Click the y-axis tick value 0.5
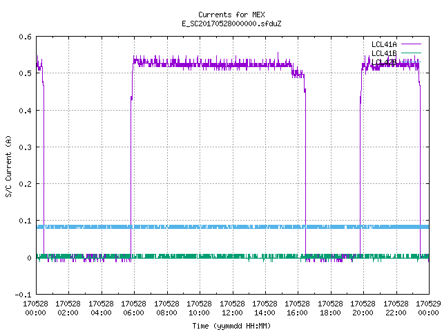This screenshot has height=332, width=442. click(25, 73)
